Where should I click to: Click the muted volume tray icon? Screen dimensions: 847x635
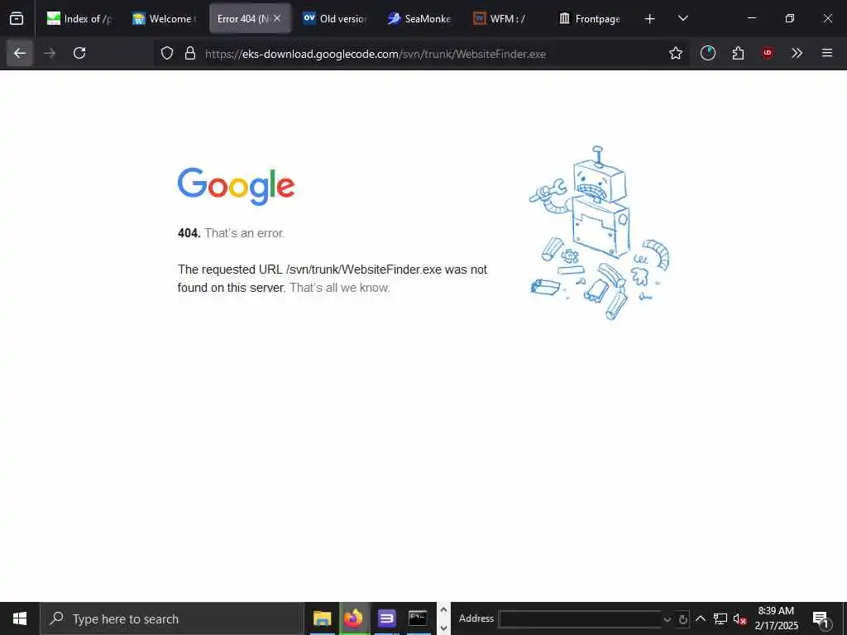[739, 618]
